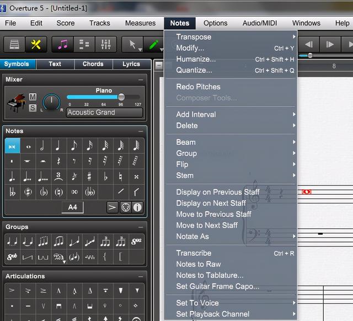This screenshot has width=353, height=321.
Task: Adjust the slider above the score ruler
Action: tap(310, 55)
